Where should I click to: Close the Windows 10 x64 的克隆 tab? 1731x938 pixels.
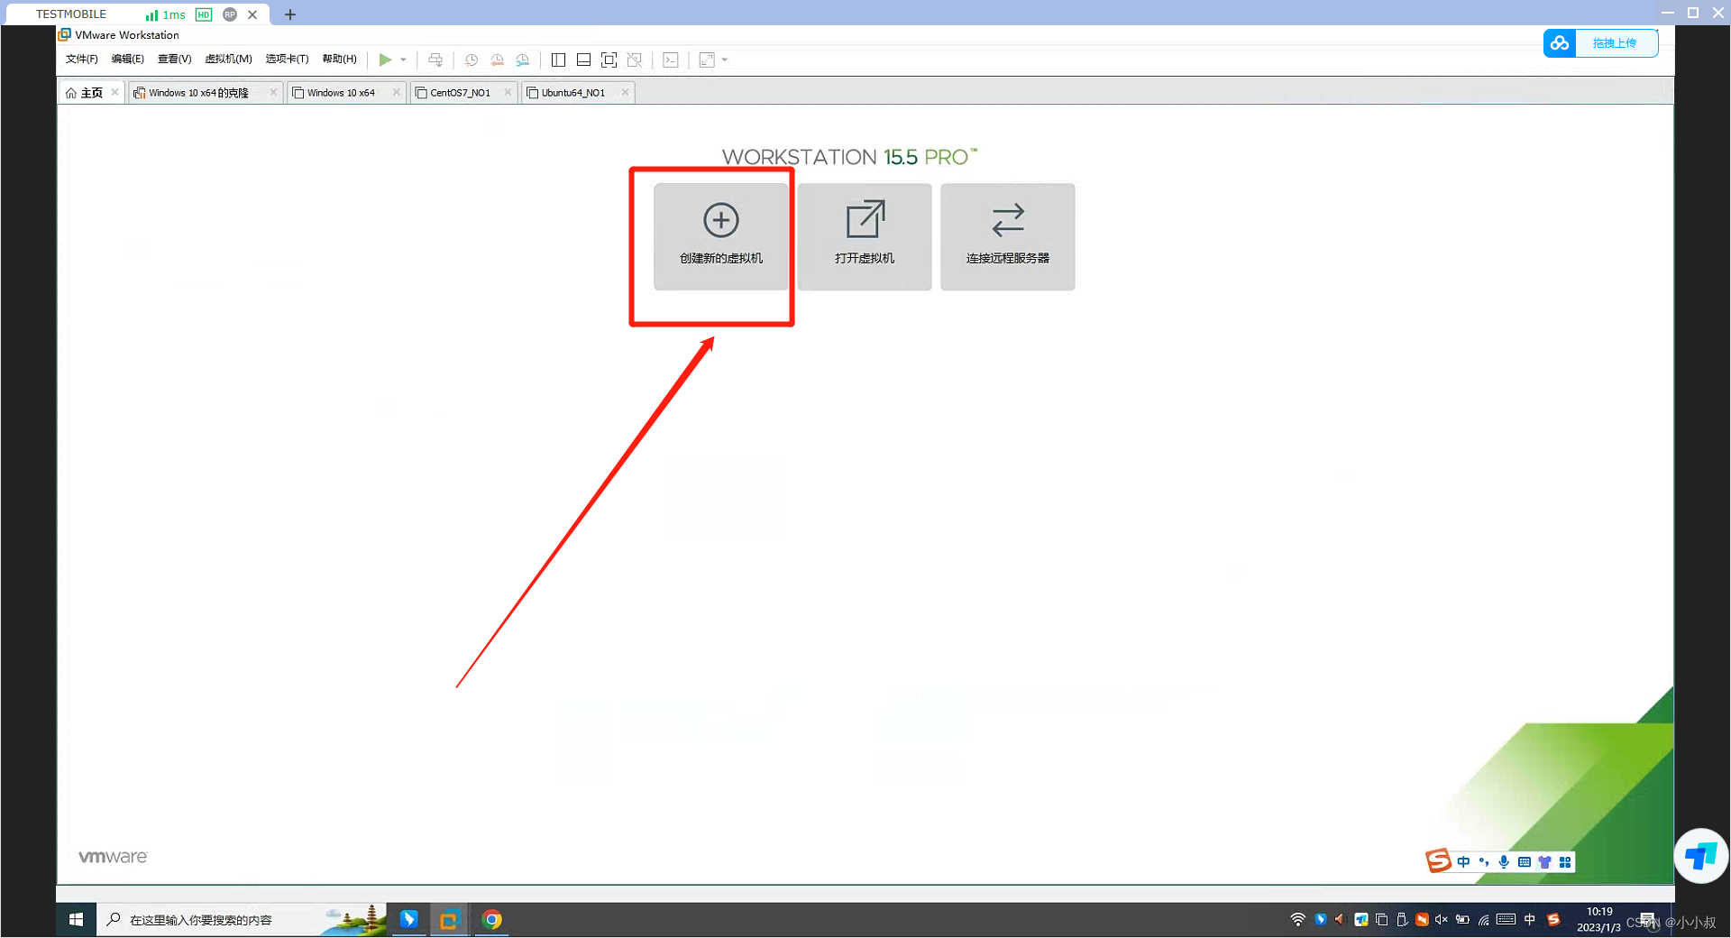(x=273, y=92)
